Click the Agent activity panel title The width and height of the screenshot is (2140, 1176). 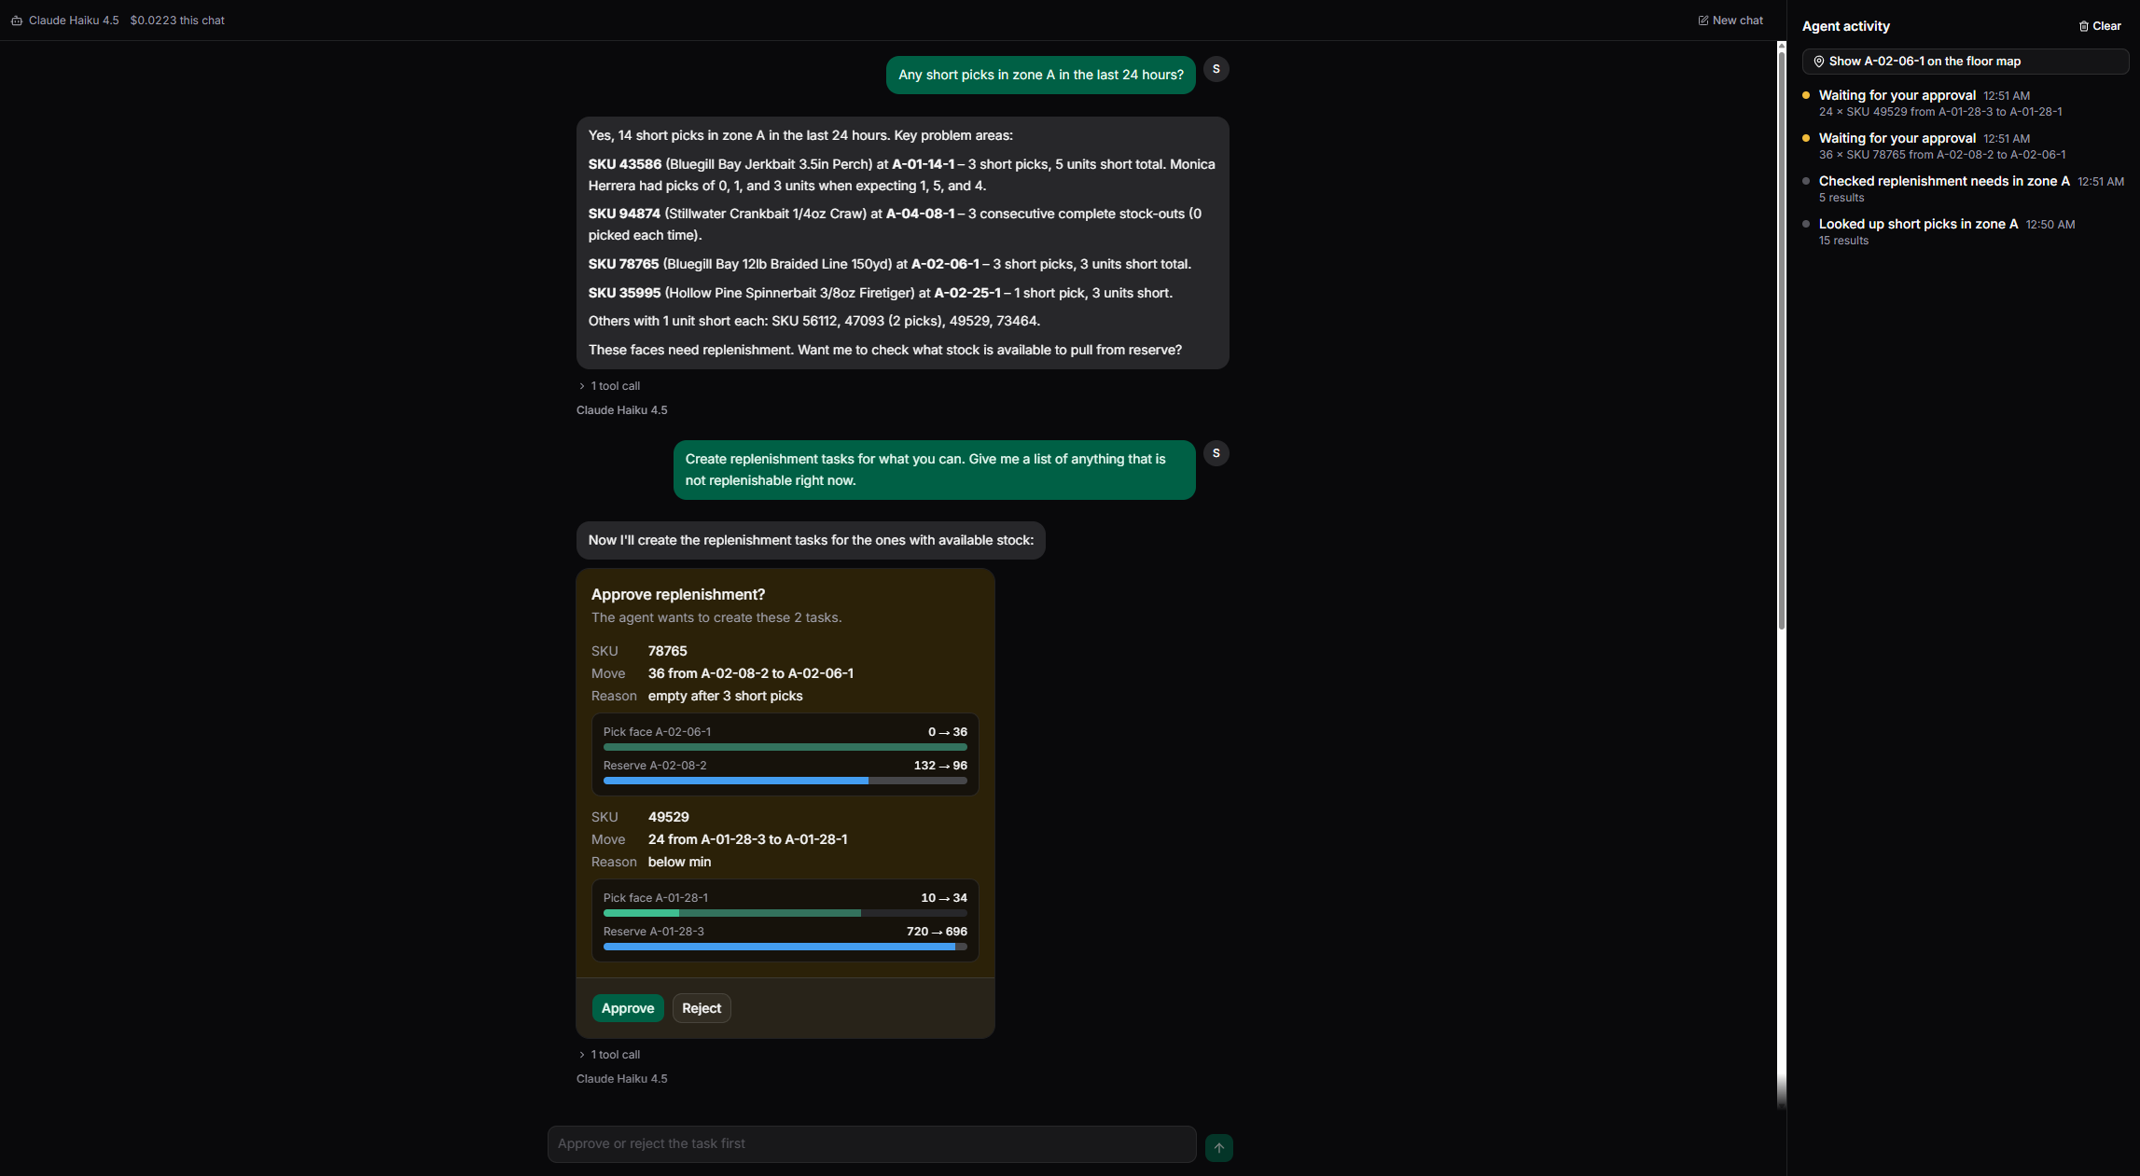[1845, 26]
